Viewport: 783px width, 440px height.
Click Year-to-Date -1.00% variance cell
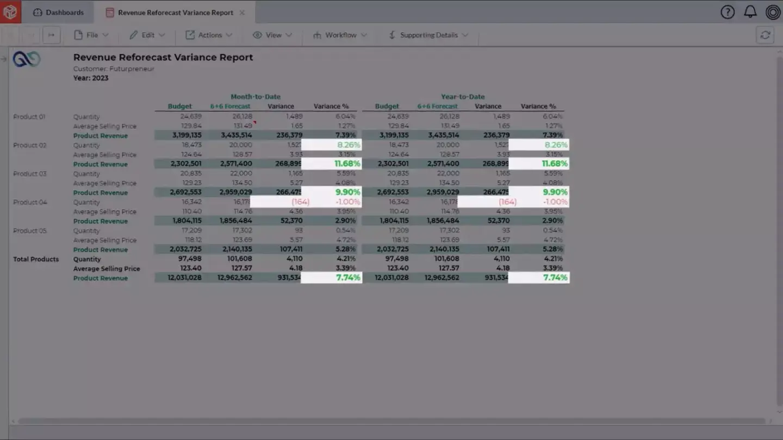click(542, 202)
